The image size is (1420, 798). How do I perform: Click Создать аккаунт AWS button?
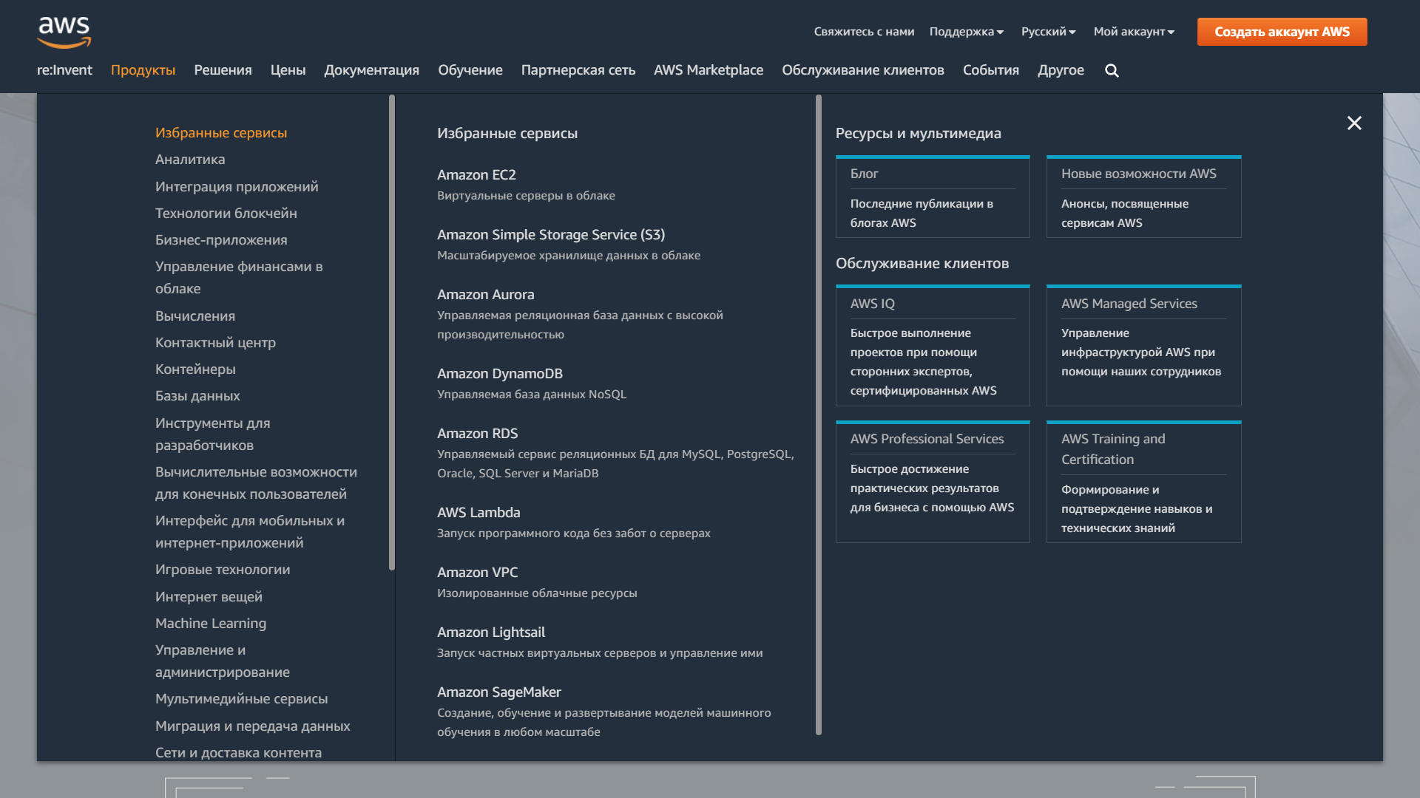1282,32
